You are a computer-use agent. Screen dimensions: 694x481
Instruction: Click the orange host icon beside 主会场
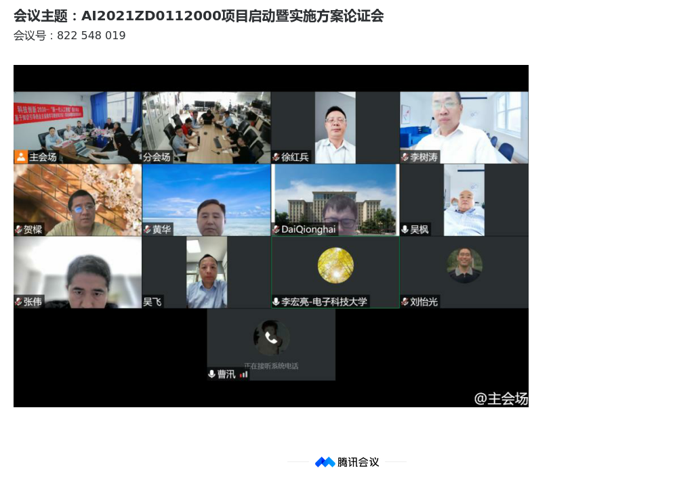pyautogui.click(x=21, y=157)
